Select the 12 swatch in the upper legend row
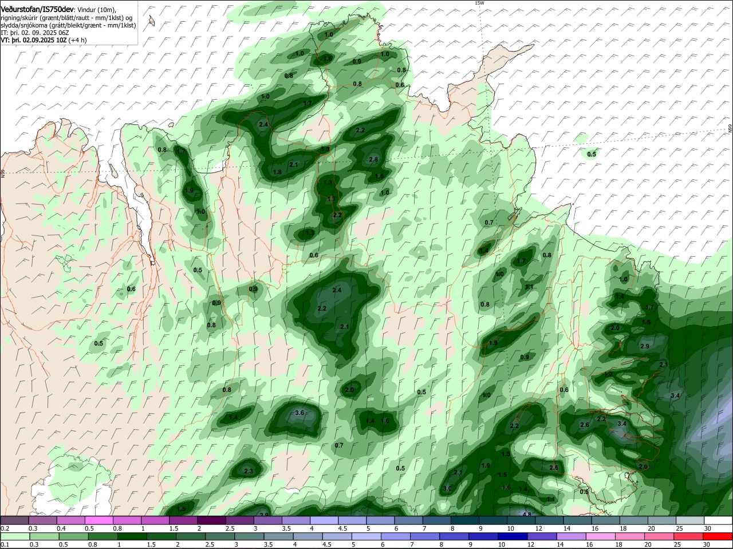Screen dimensions: 733x549 550,520
